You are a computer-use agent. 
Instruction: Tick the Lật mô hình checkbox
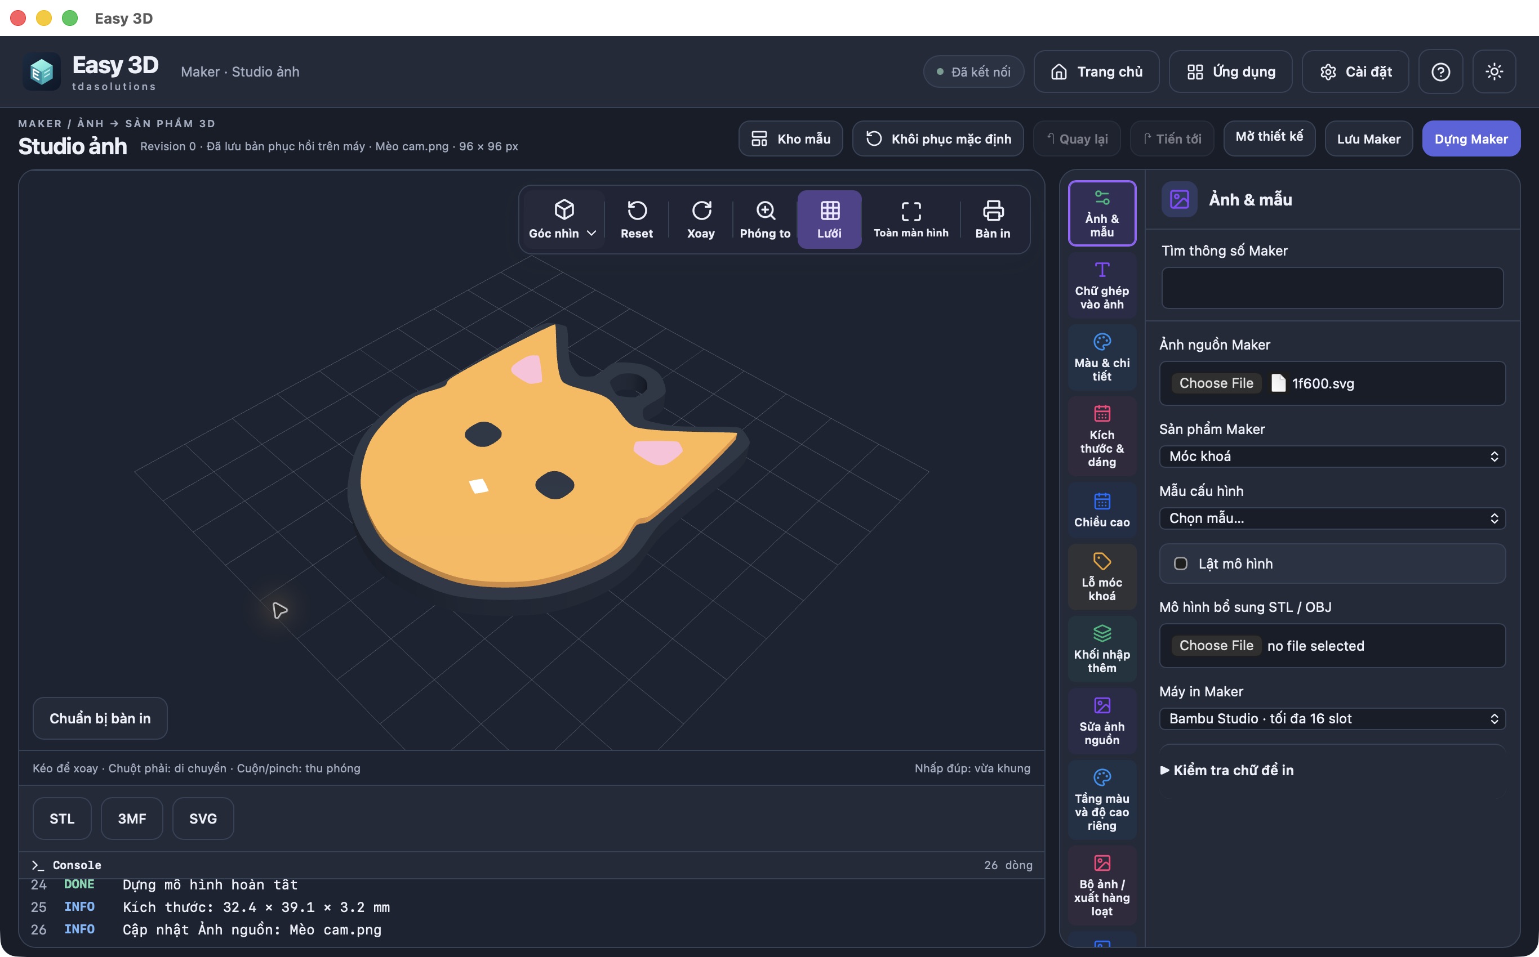coord(1181,564)
